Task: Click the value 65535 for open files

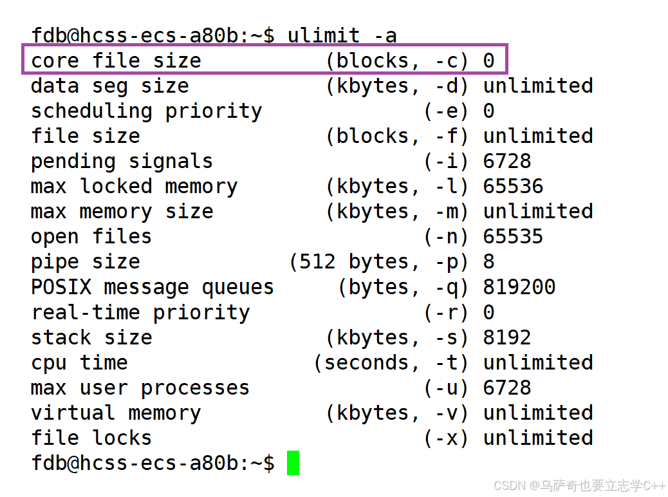Action: tap(513, 237)
